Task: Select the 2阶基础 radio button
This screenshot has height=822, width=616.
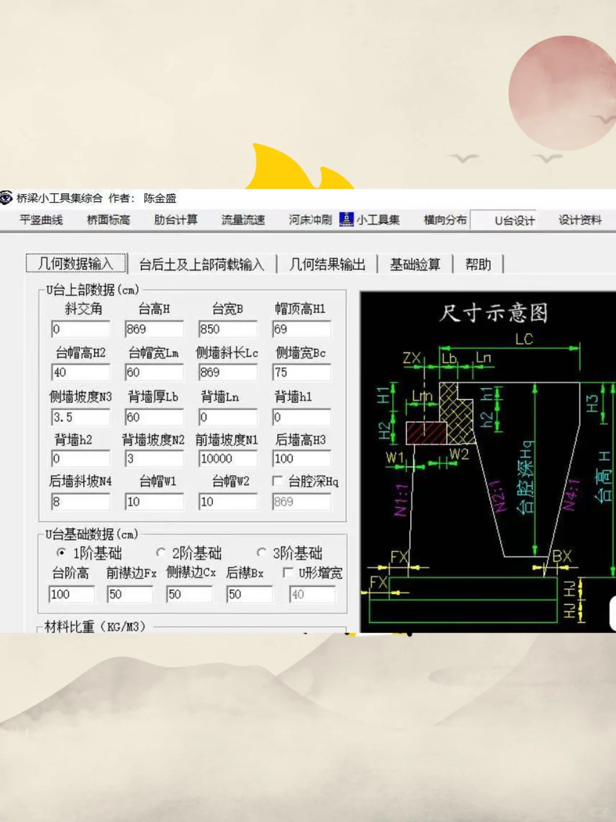Action: pos(162,553)
